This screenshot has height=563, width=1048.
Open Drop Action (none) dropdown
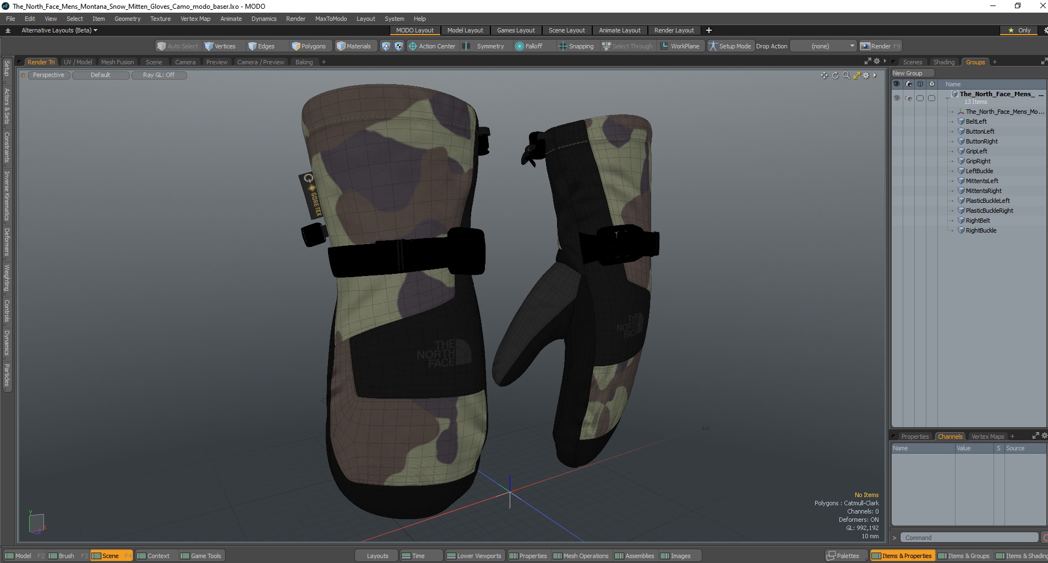tap(823, 46)
